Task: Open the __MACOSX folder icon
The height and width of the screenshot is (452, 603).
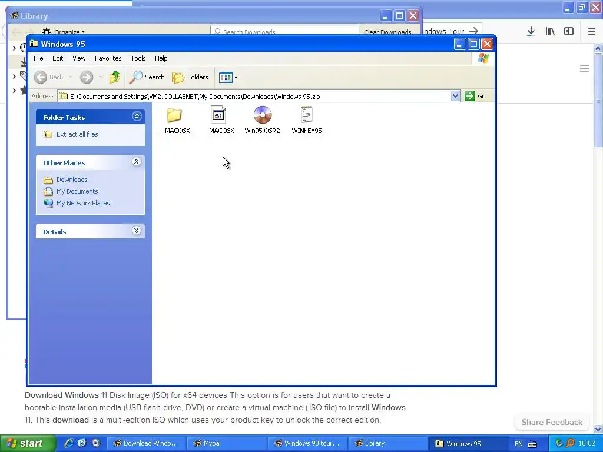Action: click(174, 115)
